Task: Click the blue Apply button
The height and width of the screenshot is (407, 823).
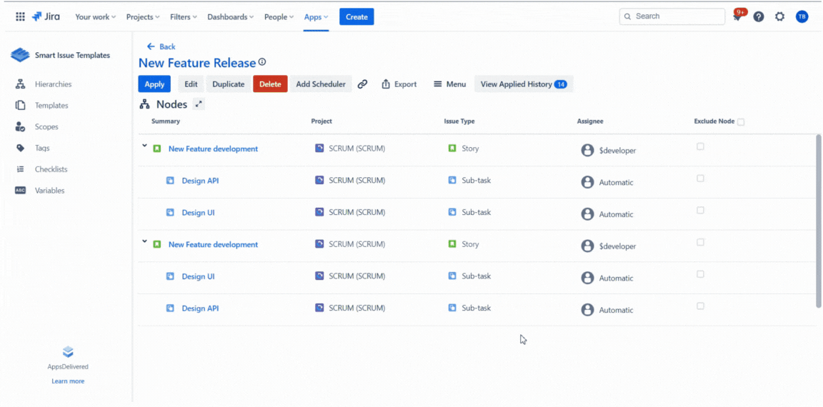Action: click(154, 84)
